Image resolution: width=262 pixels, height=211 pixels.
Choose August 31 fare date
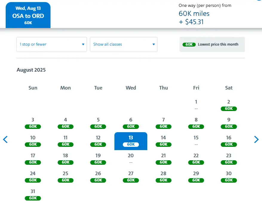click(33, 195)
